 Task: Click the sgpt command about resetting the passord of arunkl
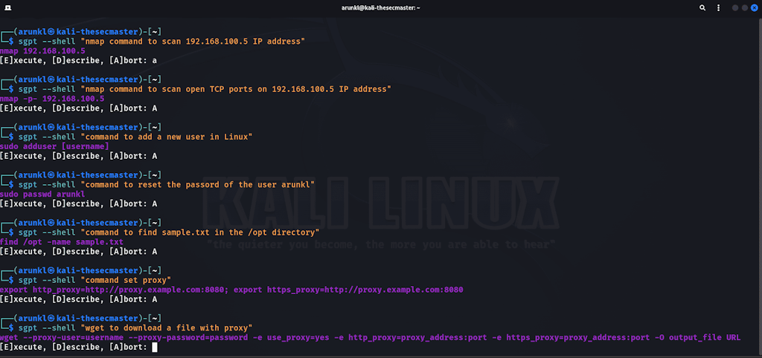coord(167,185)
